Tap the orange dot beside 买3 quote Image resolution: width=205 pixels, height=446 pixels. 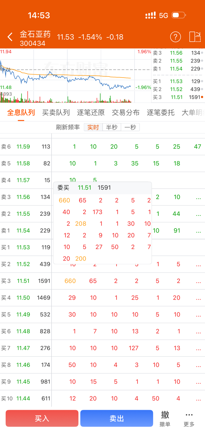tap(202, 97)
